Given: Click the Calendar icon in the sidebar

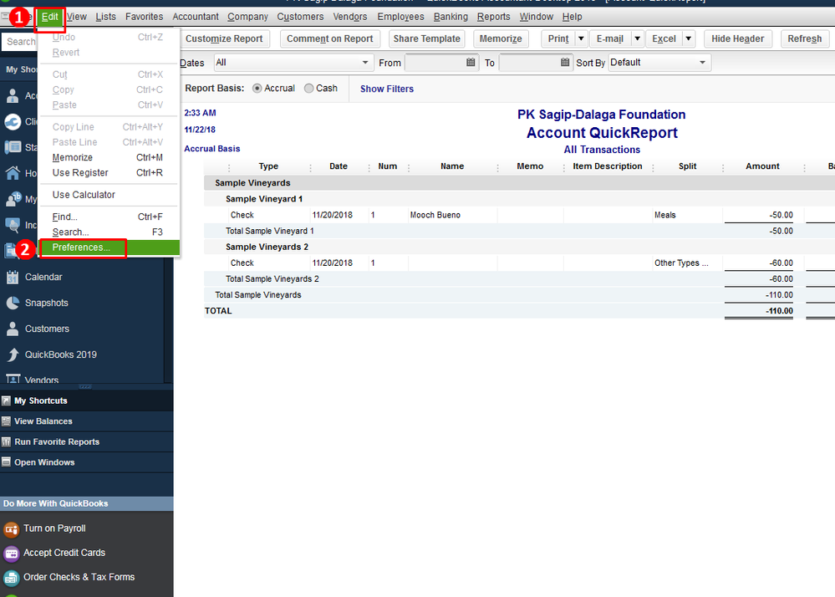Looking at the screenshot, I should click(x=13, y=277).
